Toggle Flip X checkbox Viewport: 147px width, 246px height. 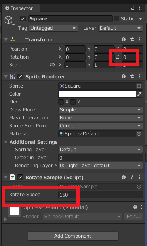(x=61, y=102)
